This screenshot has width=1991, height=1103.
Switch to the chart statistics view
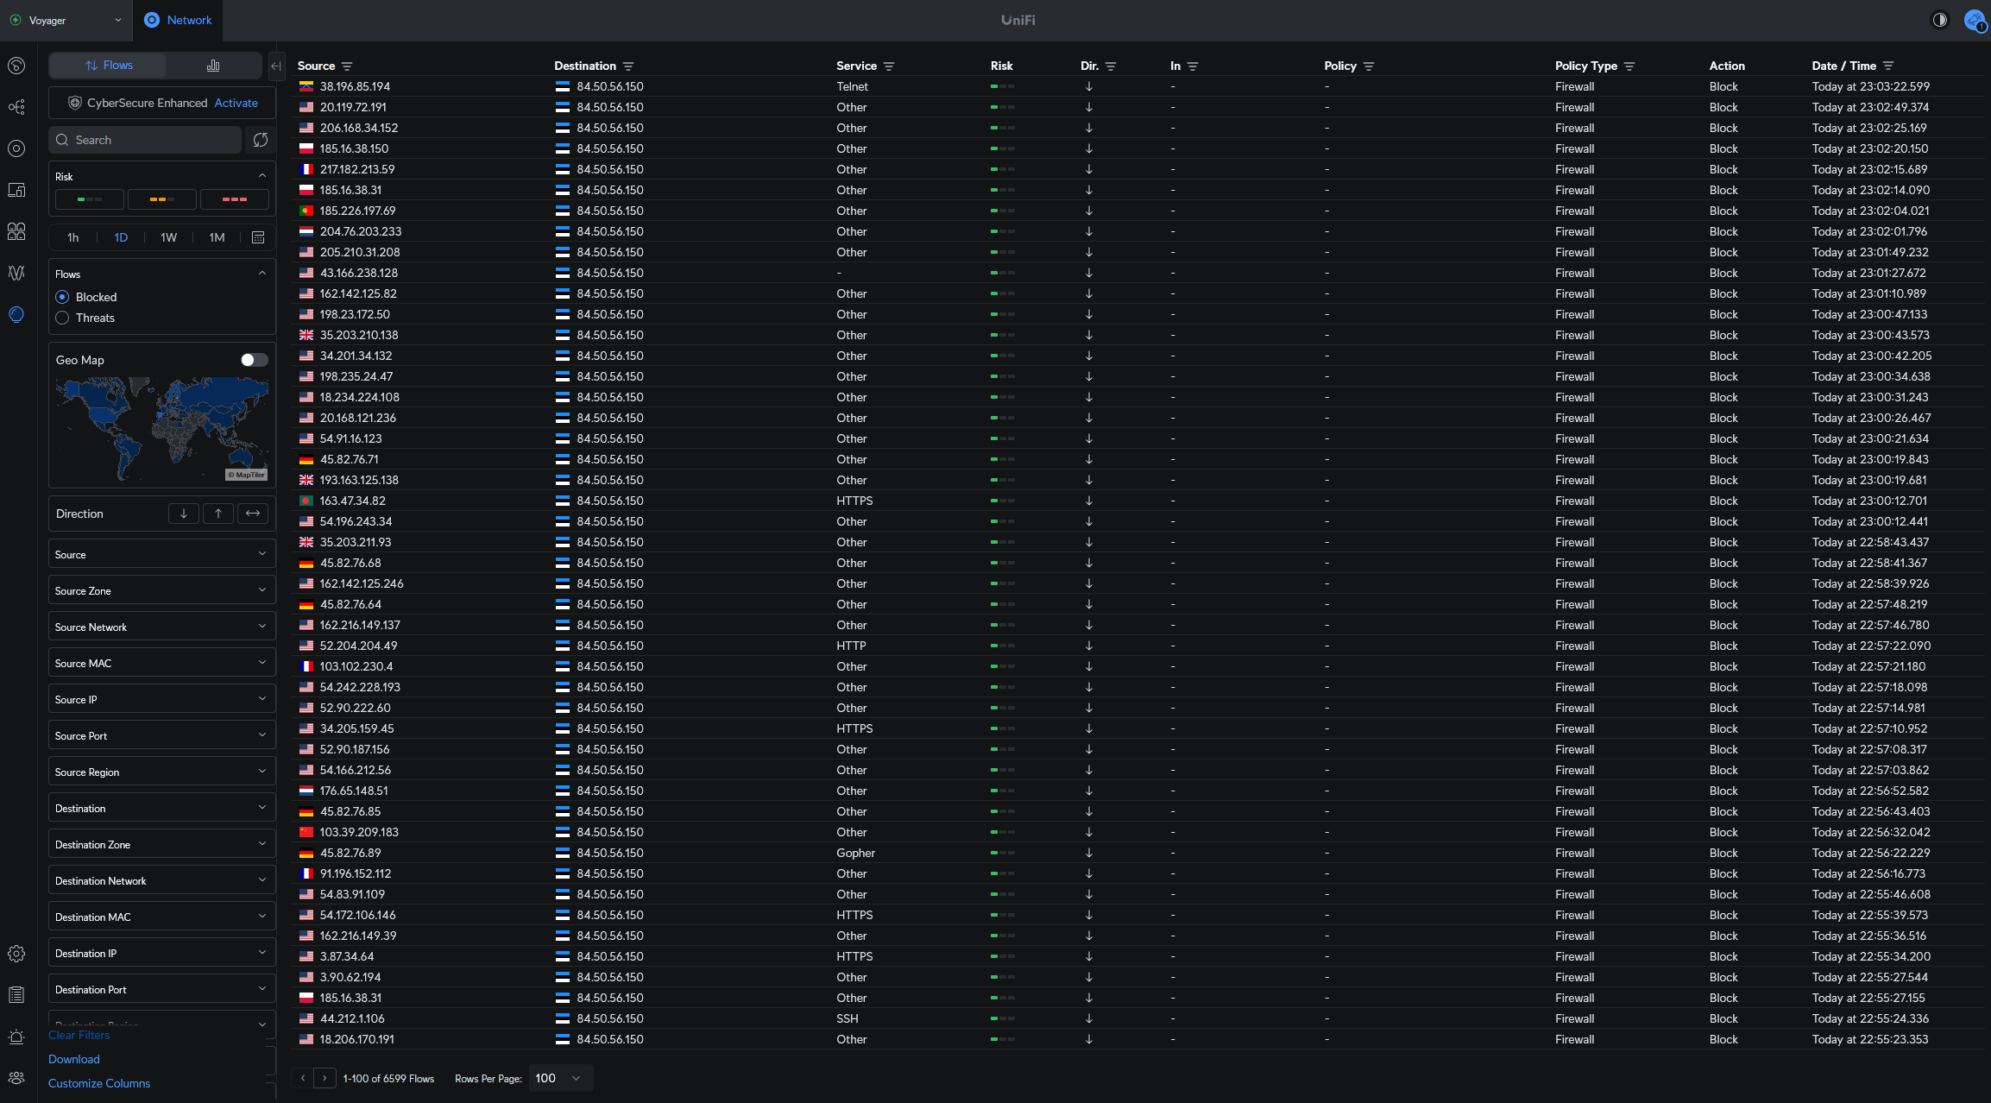(213, 66)
